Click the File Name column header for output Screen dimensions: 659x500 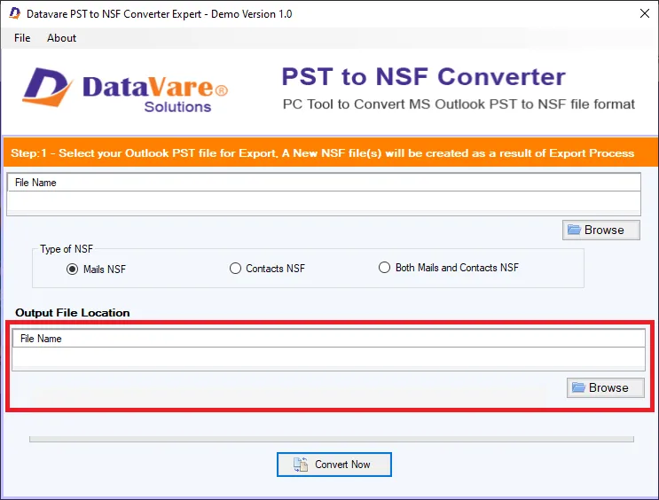coord(328,339)
